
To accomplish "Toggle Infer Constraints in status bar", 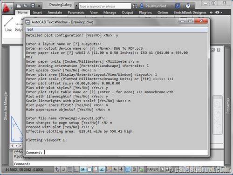I will [57, 169].
